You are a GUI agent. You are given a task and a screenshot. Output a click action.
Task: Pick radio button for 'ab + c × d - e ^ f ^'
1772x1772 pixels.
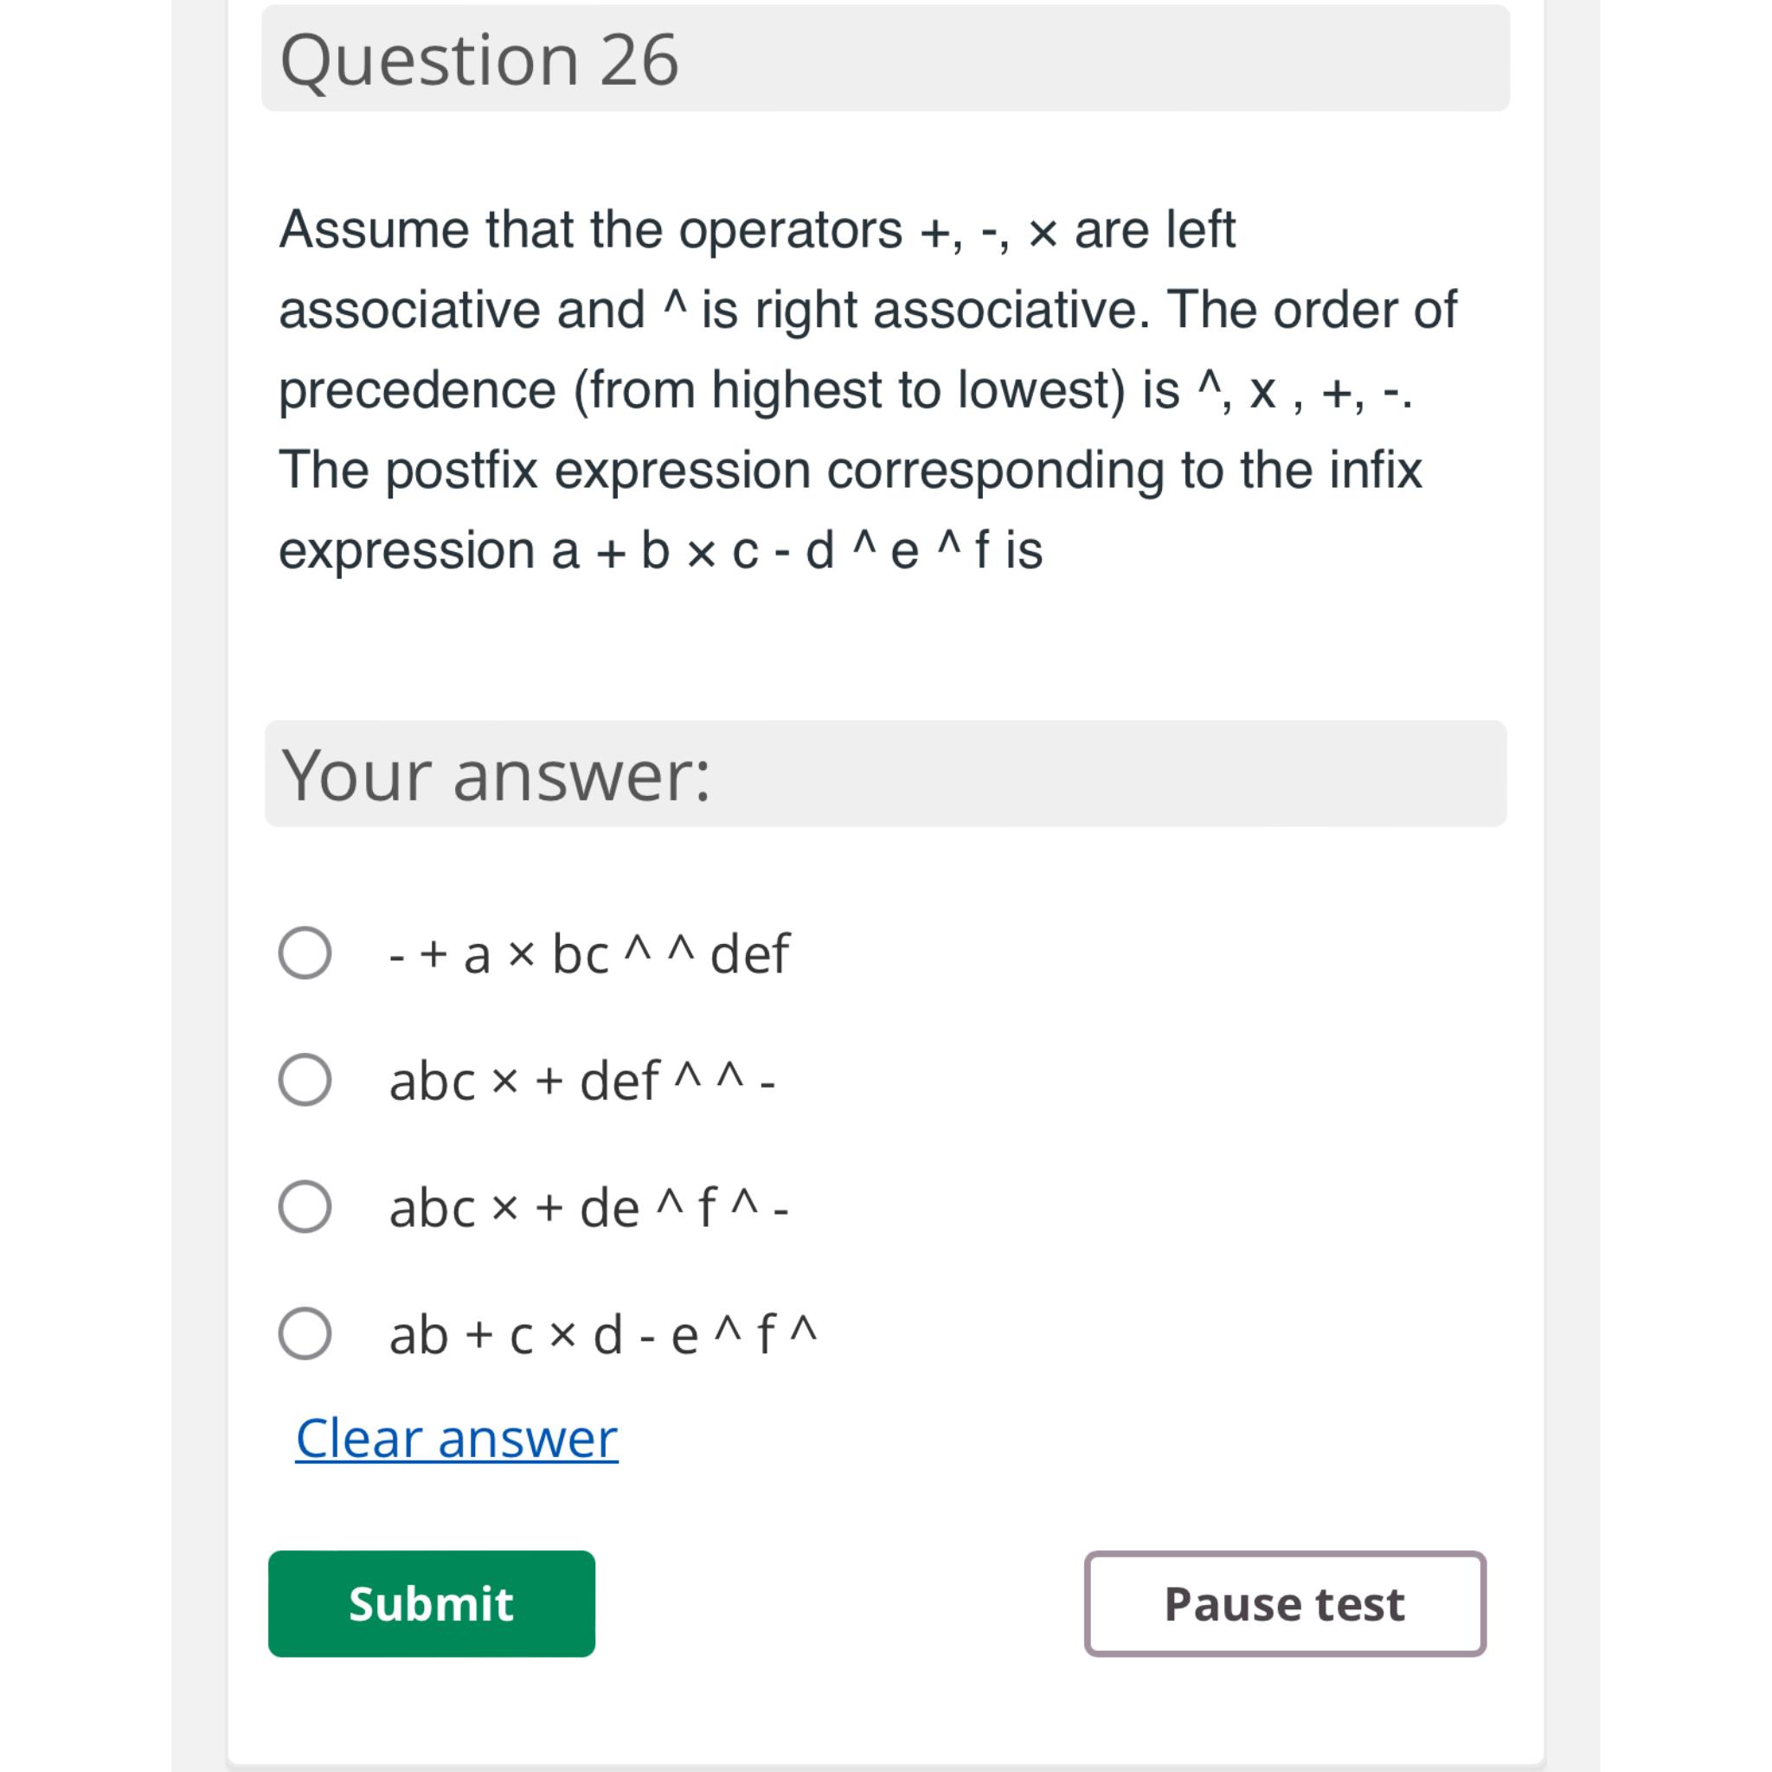[305, 1332]
